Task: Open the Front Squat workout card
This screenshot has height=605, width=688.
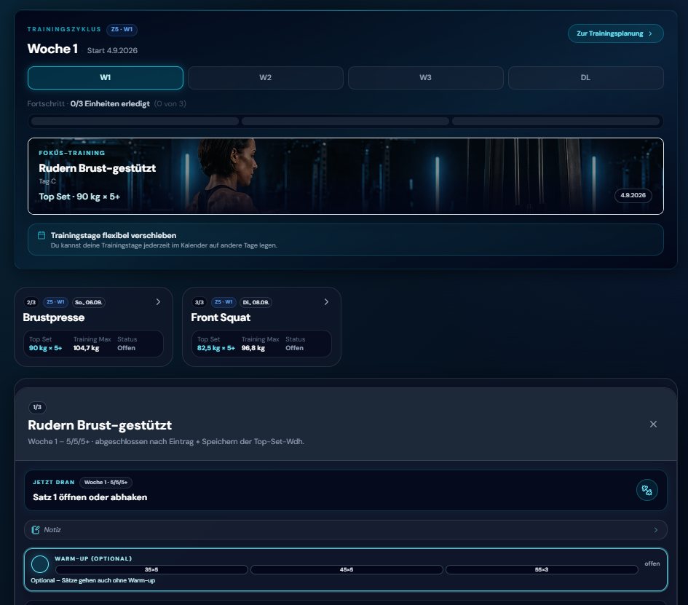Action: (261, 327)
